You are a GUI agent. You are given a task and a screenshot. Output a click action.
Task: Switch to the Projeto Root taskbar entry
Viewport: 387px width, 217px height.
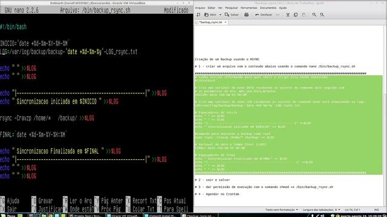(86, 216)
